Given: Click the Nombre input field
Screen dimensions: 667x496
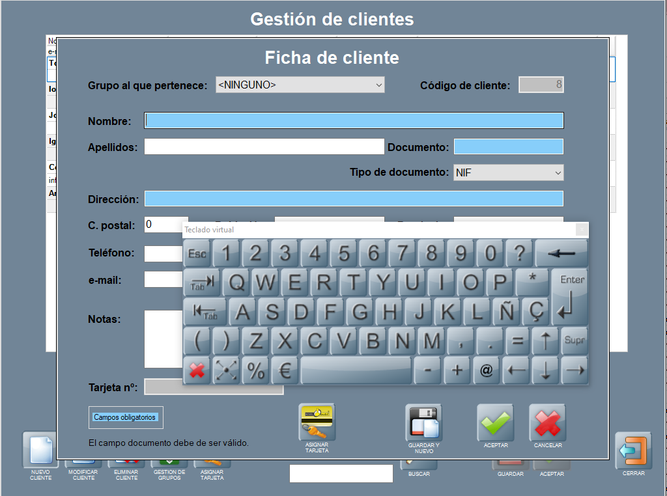Looking at the screenshot, I should click(x=354, y=120).
